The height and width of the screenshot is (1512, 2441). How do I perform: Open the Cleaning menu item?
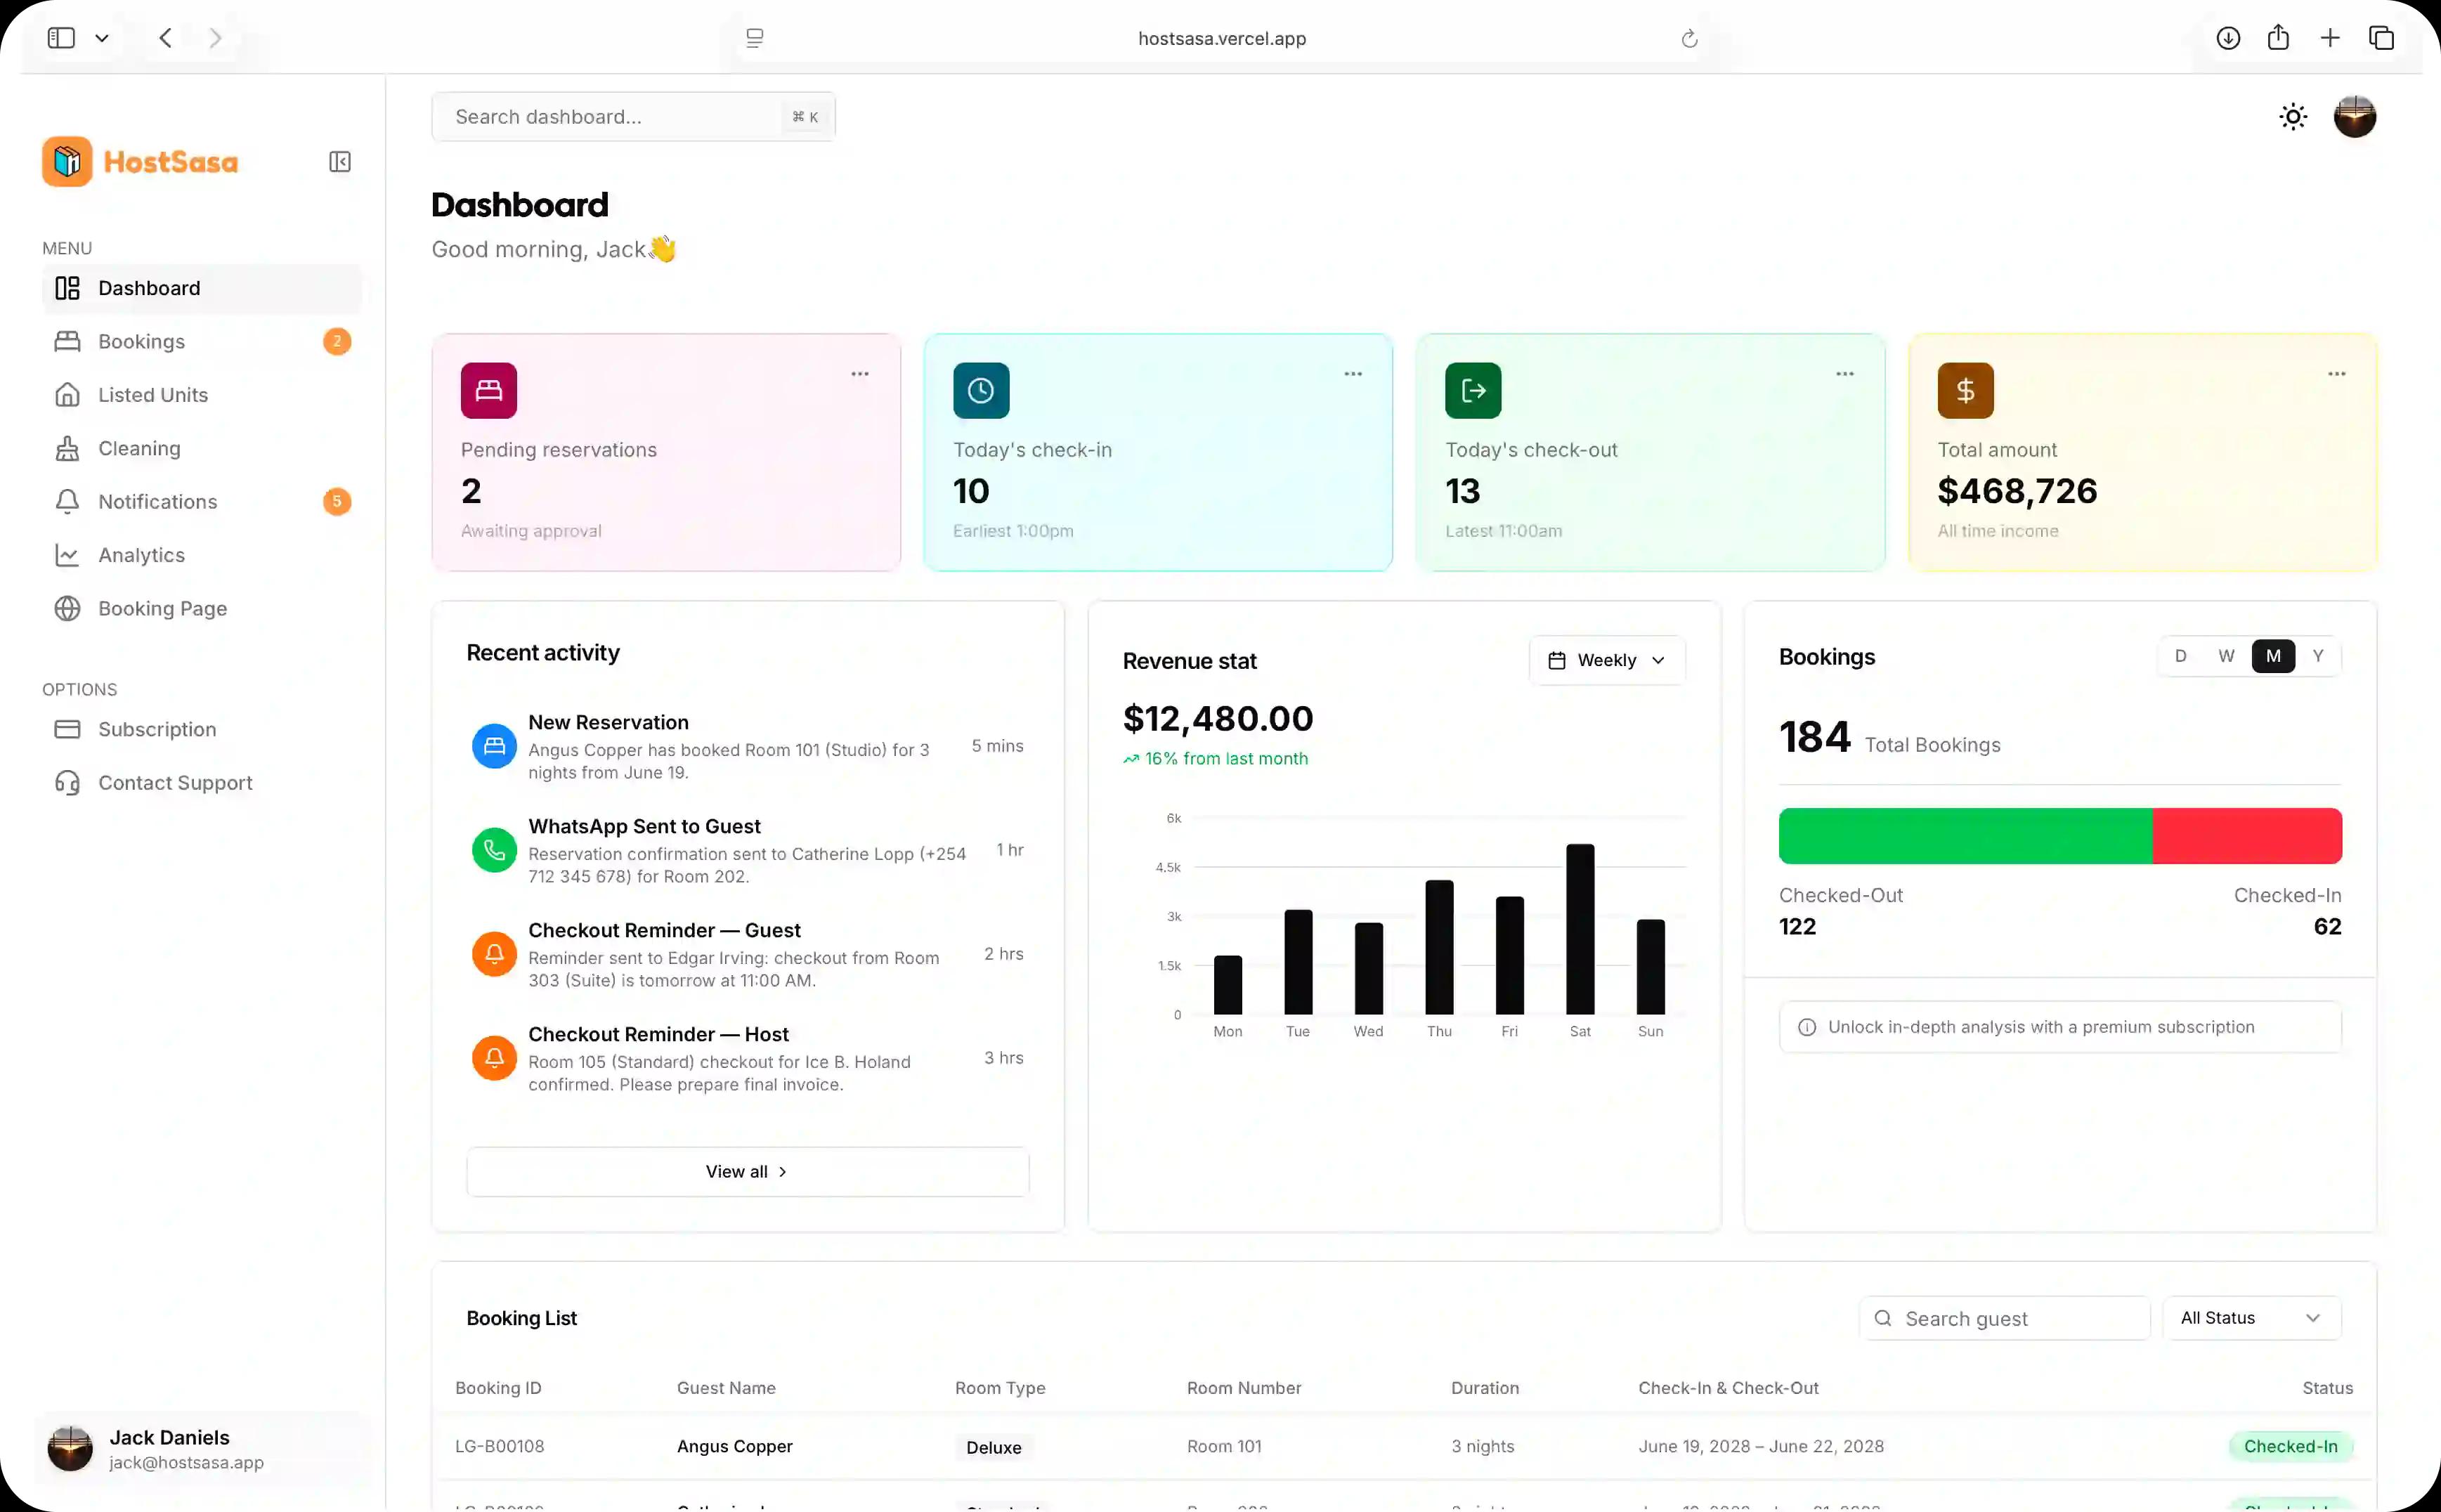point(202,448)
